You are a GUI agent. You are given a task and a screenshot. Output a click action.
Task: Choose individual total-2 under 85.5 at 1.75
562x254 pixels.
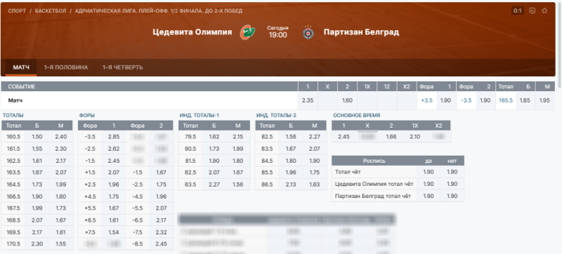[314, 173]
